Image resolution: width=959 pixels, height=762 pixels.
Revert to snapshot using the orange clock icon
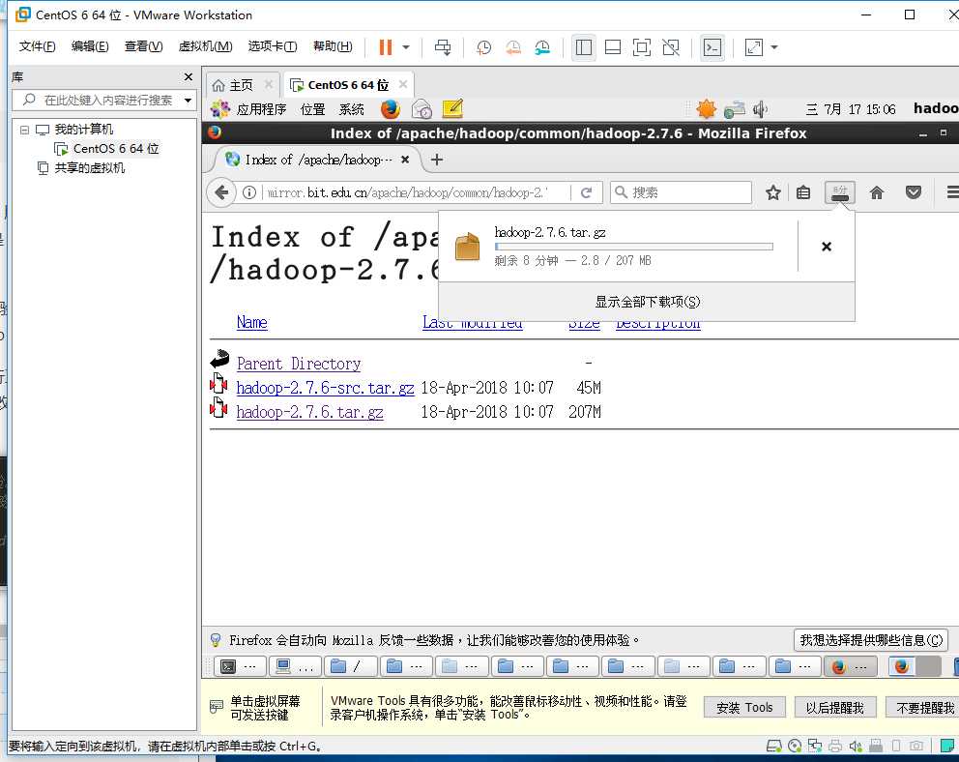(x=513, y=47)
